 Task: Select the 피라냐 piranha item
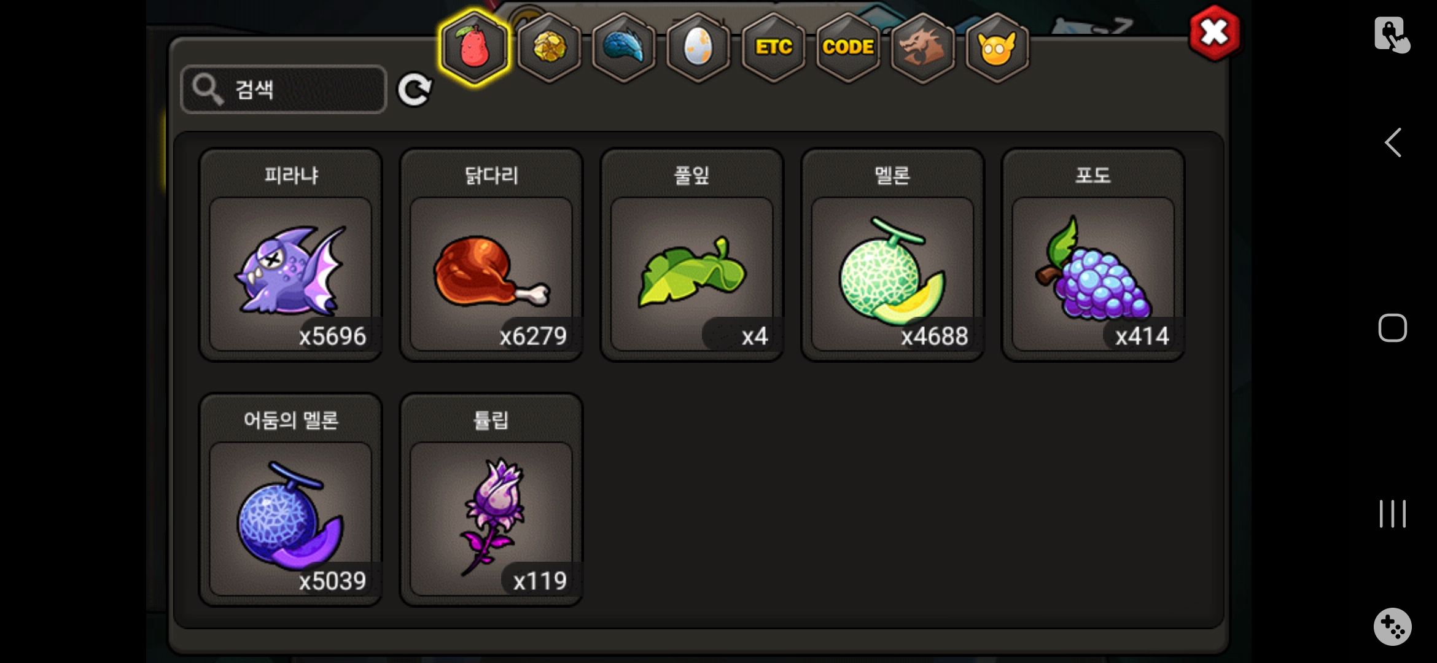[x=290, y=255]
